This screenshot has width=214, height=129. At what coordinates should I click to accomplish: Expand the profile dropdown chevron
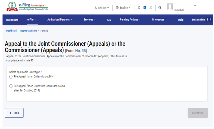point(195,6)
